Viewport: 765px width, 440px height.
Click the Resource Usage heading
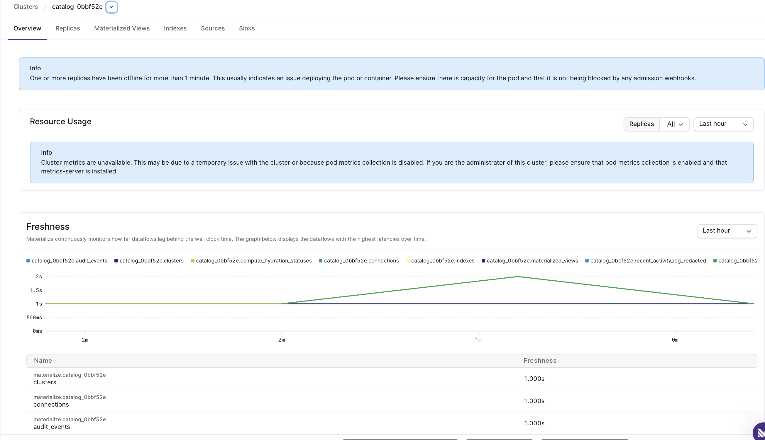60,122
